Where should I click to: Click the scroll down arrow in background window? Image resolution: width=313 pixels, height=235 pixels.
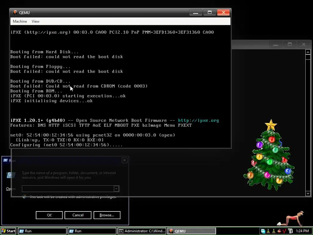point(308,193)
